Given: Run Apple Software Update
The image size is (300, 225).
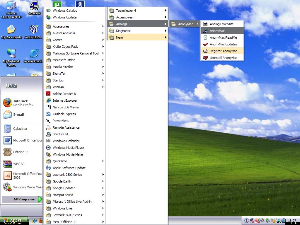Looking at the screenshot, I should [75, 168].
